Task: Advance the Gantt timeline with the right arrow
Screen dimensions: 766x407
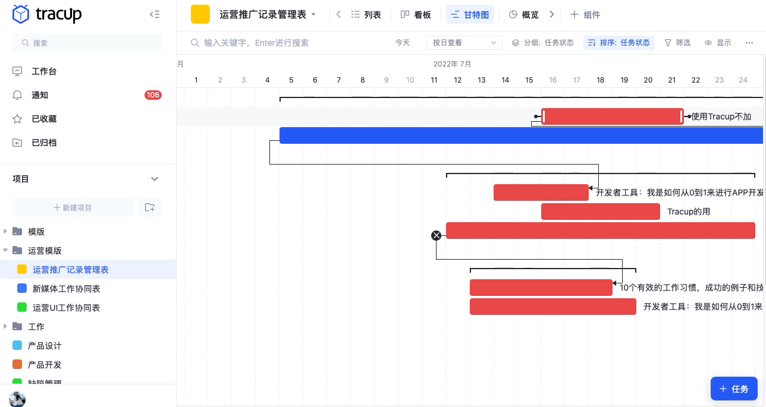Action: pyautogui.click(x=551, y=14)
